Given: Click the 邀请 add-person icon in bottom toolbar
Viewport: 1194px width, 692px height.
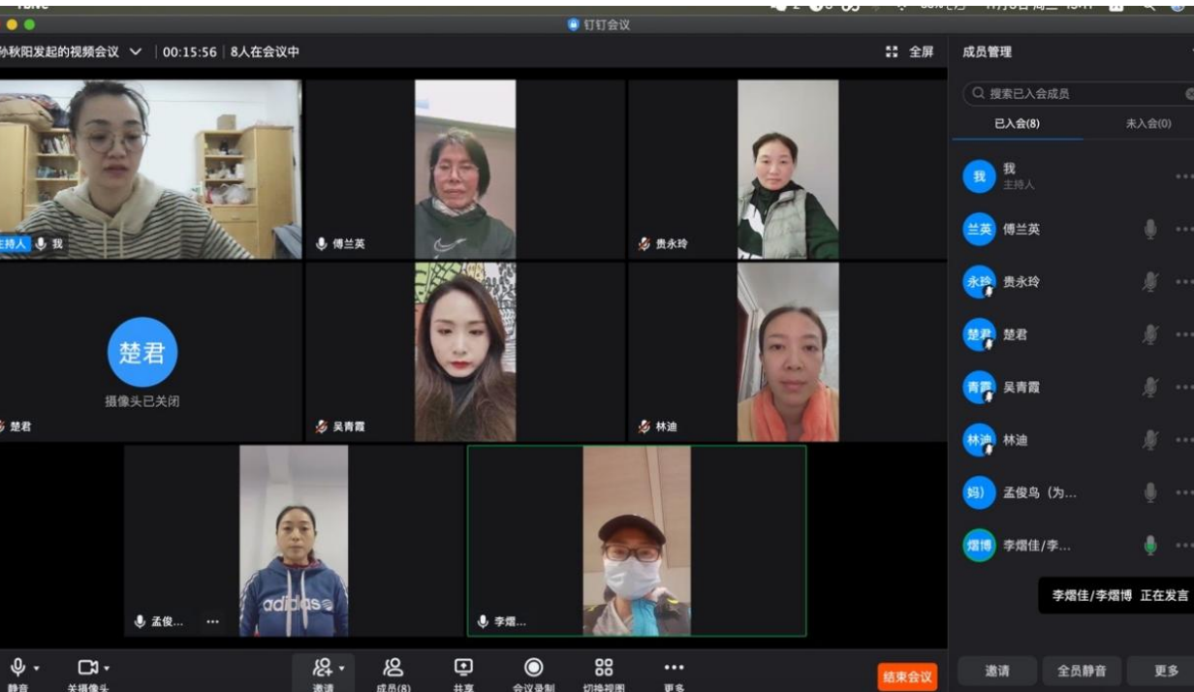Looking at the screenshot, I should (323, 668).
